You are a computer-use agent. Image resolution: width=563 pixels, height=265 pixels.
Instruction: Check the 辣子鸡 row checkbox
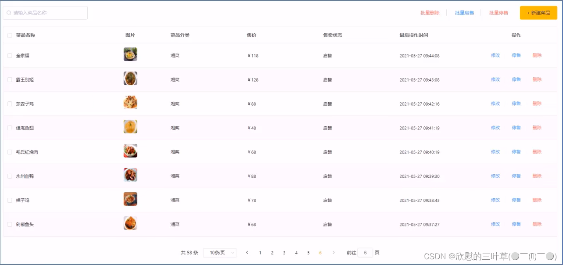(x=10, y=201)
